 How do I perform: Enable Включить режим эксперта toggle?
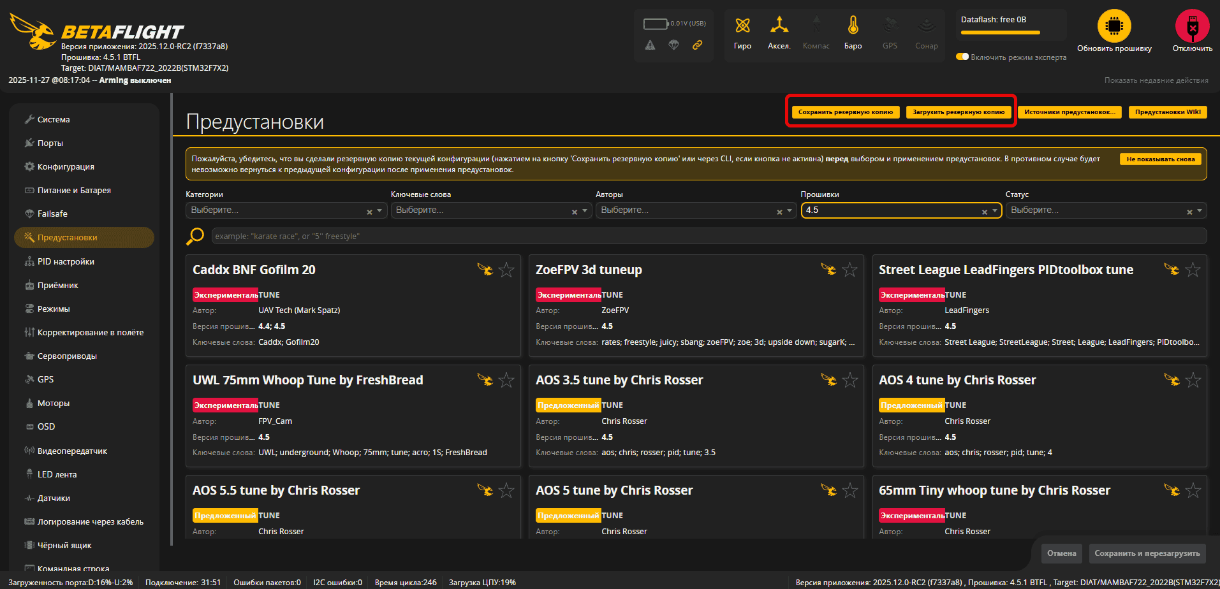962,56
